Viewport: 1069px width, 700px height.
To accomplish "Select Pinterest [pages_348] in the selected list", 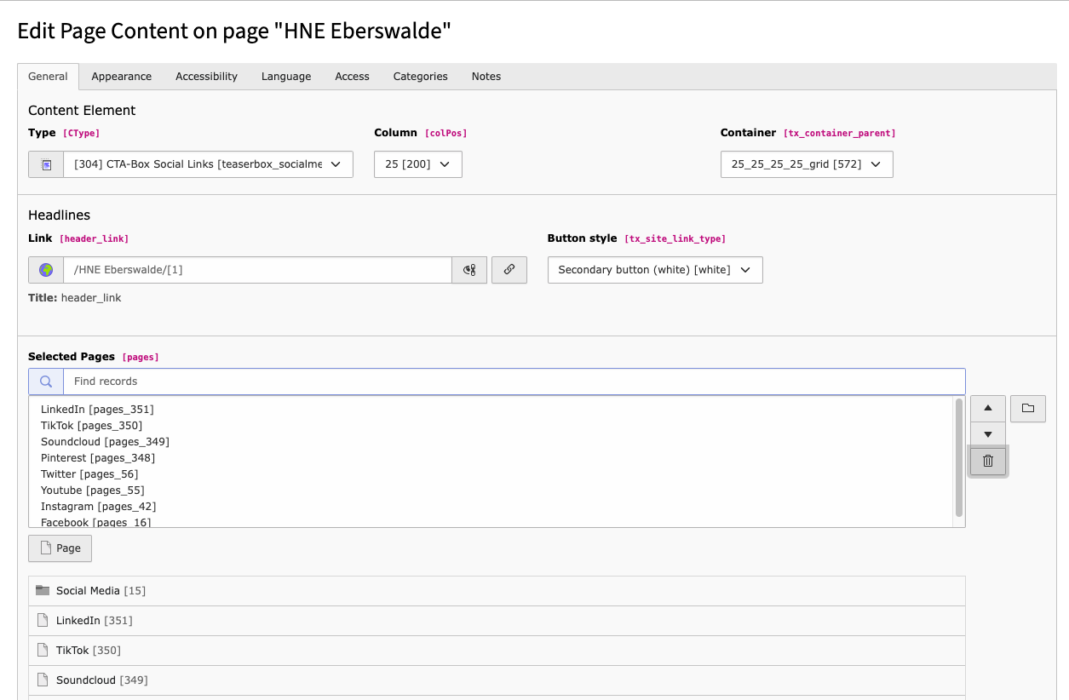I will pyautogui.click(x=98, y=458).
